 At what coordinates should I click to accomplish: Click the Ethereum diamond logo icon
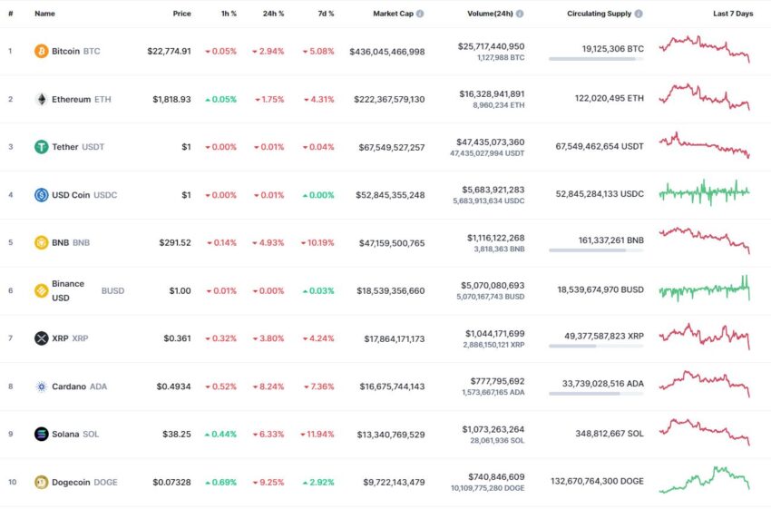(x=42, y=99)
